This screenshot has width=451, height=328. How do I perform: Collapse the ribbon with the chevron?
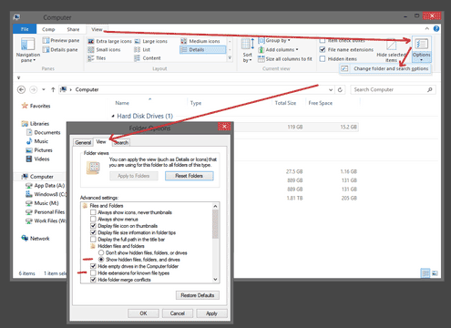click(x=426, y=28)
